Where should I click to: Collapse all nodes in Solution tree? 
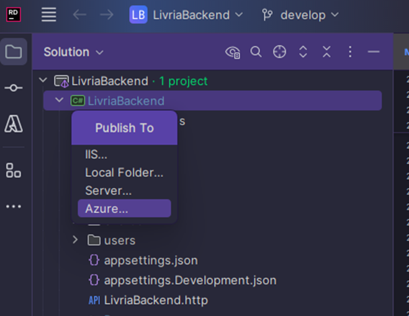point(326,52)
